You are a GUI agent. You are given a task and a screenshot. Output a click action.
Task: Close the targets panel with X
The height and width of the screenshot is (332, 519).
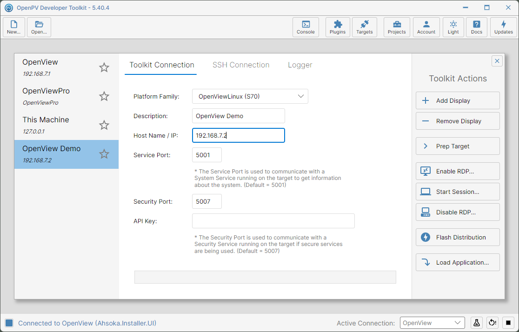pos(497,61)
